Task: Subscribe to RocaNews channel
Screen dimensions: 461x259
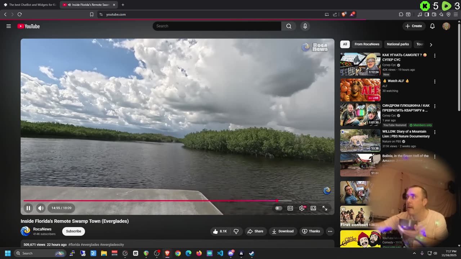Action: pyautogui.click(x=73, y=231)
